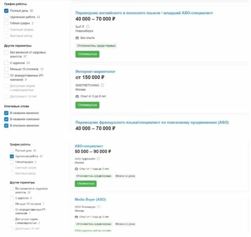Screen dimensions: 251x237
Task: Click briefcase icon beside Опыт от 3 до 6 лет
Action: [x=77, y=96]
